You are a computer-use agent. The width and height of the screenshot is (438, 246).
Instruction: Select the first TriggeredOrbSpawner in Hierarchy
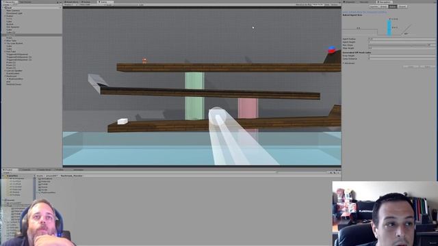17,54
